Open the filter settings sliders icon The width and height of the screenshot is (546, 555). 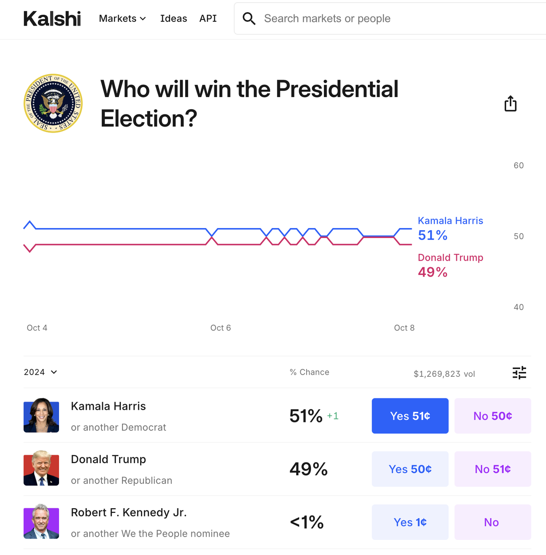[519, 372]
